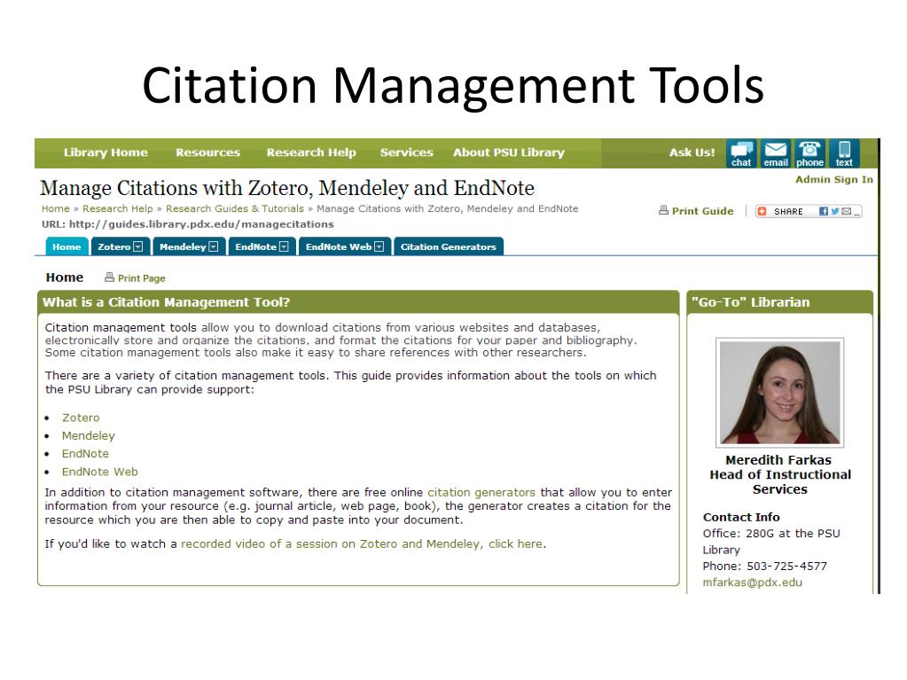Open the recorded video session link
Viewport: 907px width, 680px height.
(x=363, y=544)
